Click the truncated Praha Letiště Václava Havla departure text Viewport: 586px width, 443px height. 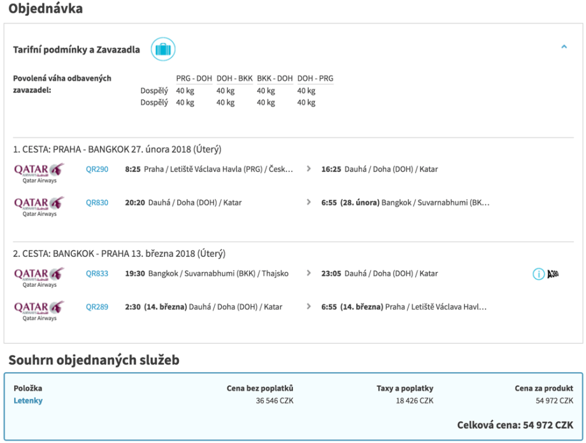pyautogui.click(x=218, y=170)
